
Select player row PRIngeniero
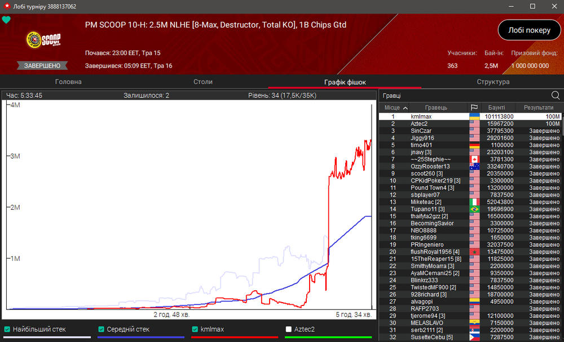tap(470, 245)
